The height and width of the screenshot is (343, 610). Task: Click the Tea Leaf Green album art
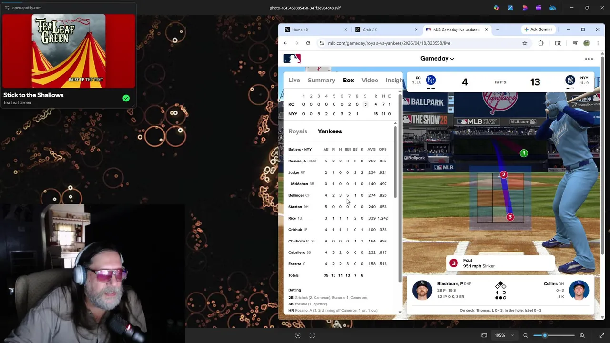tap(69, 51)
